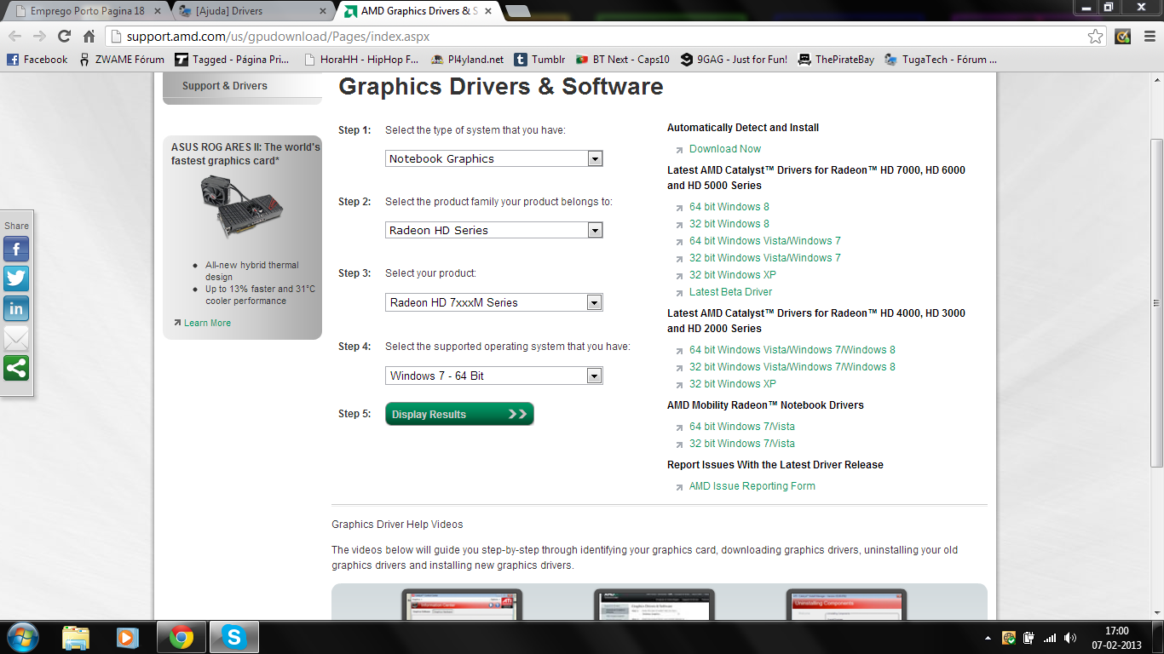Open Chrome customize menu icon

[1147, 37]
